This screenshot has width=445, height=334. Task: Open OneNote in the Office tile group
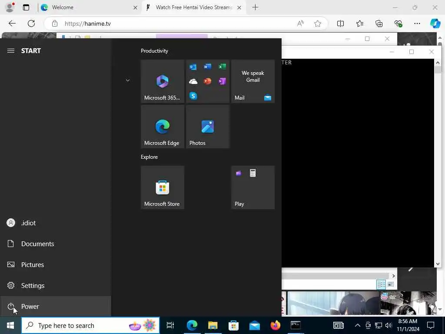[x=222, y=81]
